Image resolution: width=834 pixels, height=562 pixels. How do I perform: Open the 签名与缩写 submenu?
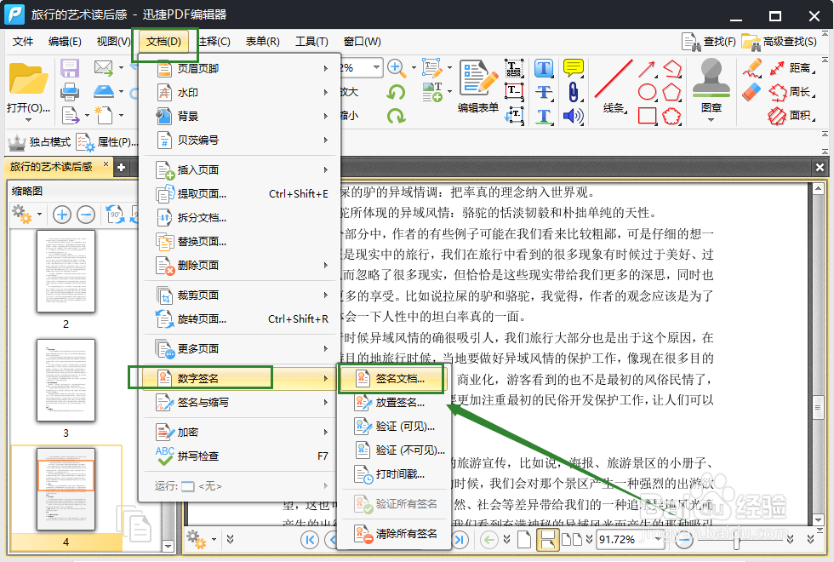pos(240,402)
